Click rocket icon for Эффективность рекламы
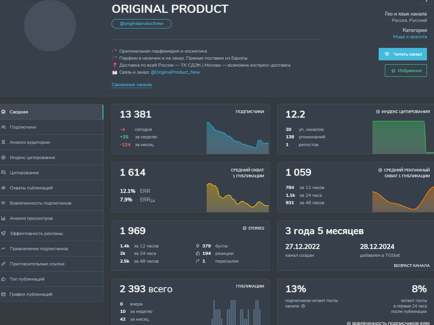The height and width of the screenshot is (325, 434). click(4, 233)
